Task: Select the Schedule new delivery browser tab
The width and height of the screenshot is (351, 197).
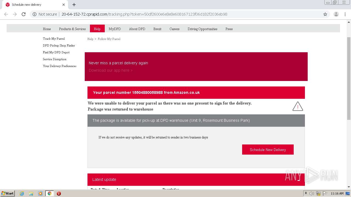Action: pyautogui.click(x=35, y=5)
